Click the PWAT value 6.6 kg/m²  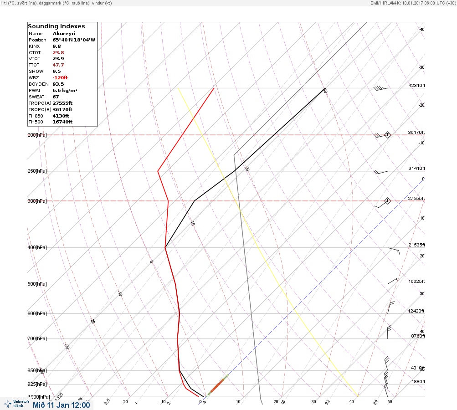65,91
